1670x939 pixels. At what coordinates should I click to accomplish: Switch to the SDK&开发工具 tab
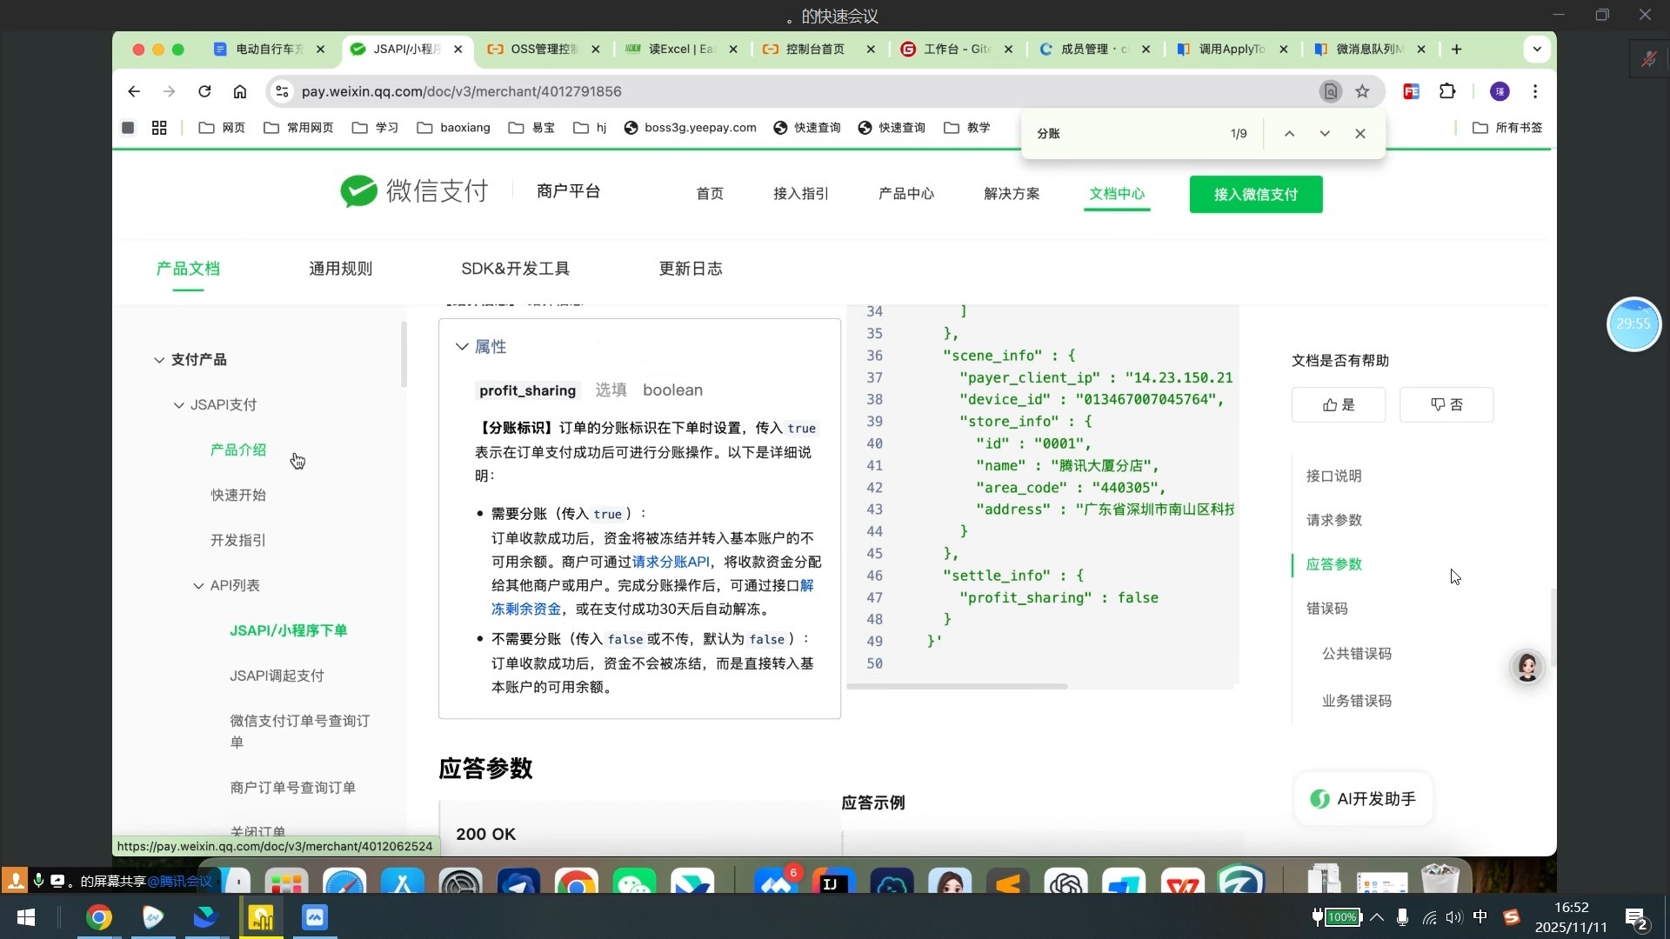[x=515, y=269]
